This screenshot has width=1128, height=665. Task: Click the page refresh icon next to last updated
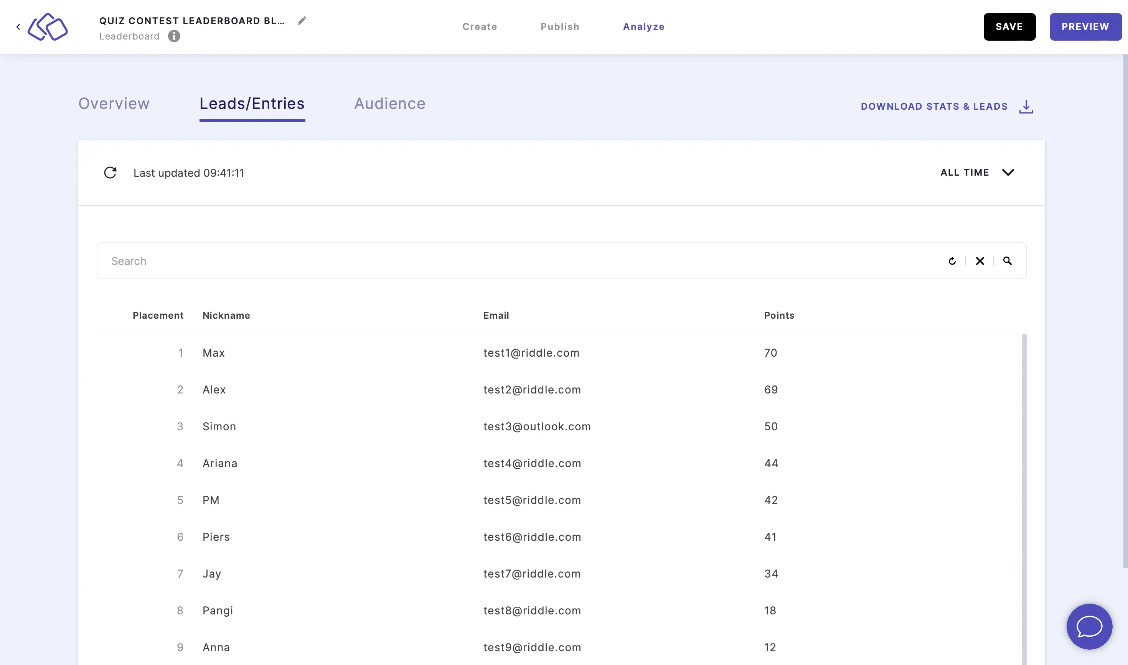tap(110, 173)
